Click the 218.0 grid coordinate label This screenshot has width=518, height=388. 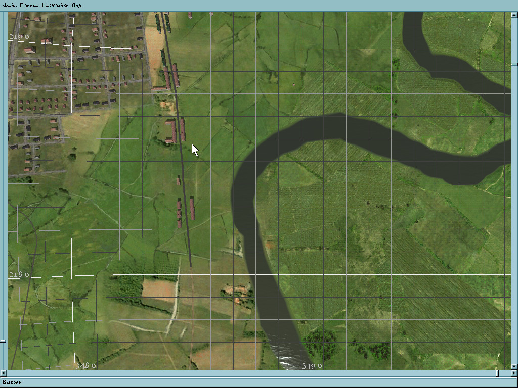[x=19, y=274]
